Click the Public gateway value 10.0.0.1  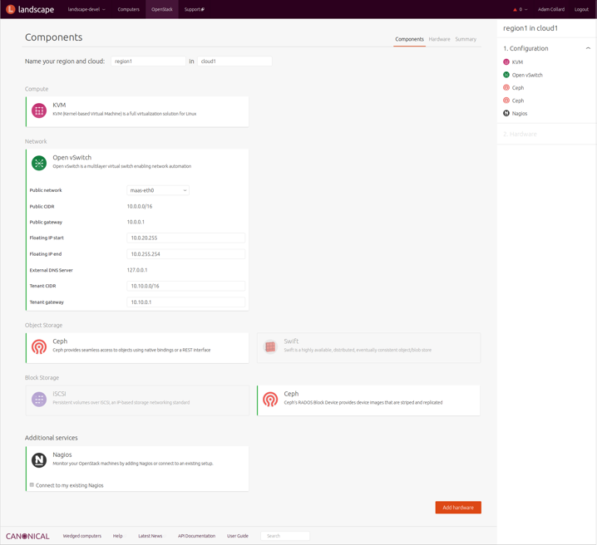click(x=136, y=222)
